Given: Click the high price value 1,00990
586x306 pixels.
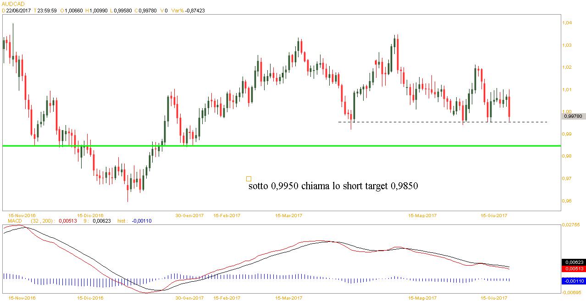Looking at the screenshot, I should pos(99,10).
